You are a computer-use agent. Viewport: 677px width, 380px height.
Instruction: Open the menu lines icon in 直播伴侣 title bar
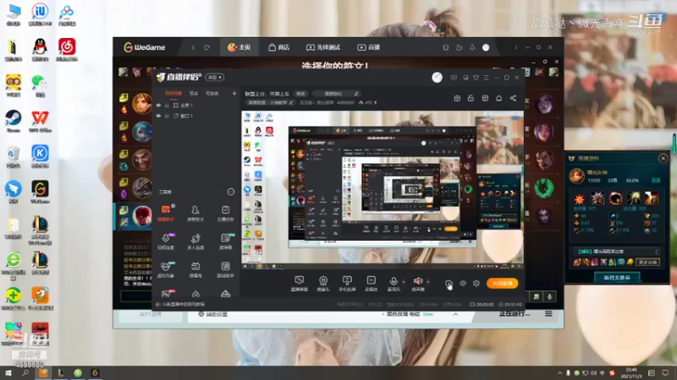pyautogui.click(x=486, y=78)
